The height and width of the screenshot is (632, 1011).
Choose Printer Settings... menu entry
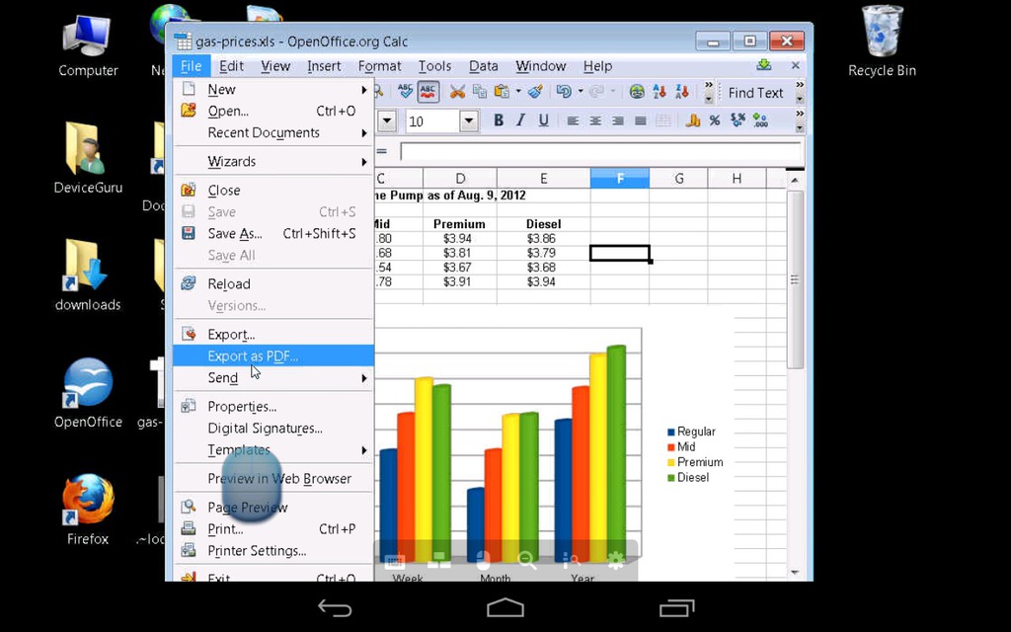[273, 551]
